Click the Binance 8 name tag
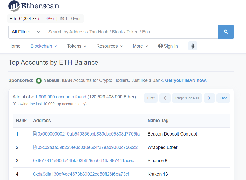 click(157, 161)
